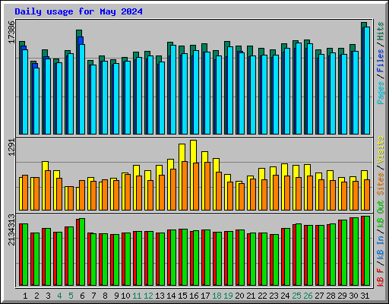This screenshot has height=304, width=389.
Task: Select green weekend day 18 label
Action: click(x=217, y=296)
